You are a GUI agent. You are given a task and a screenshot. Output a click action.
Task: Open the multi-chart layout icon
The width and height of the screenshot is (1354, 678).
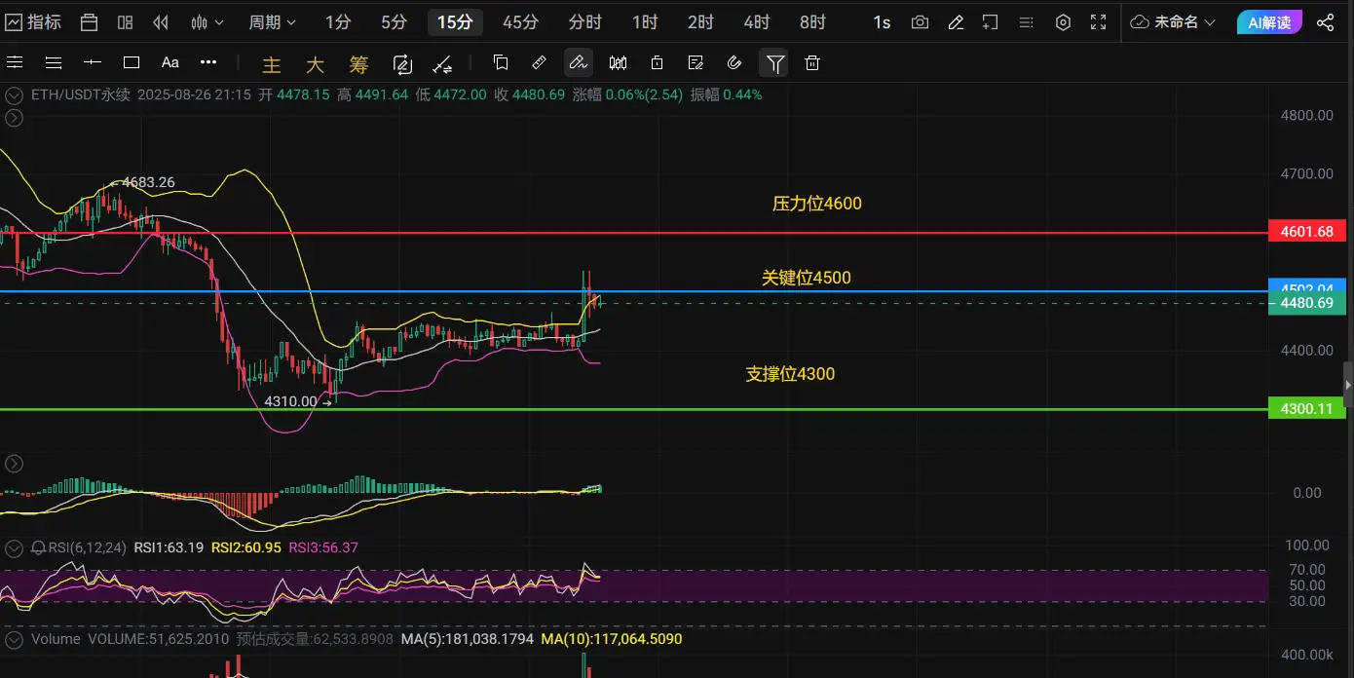click(125, 22)
